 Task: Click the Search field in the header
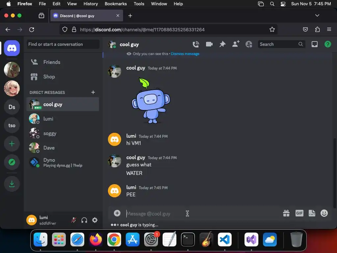(x=281, y=44)
